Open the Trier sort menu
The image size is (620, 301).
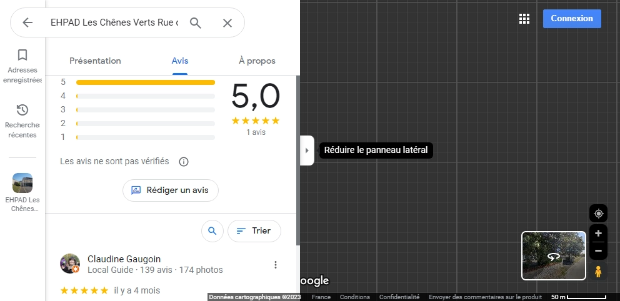pos(254,231)
